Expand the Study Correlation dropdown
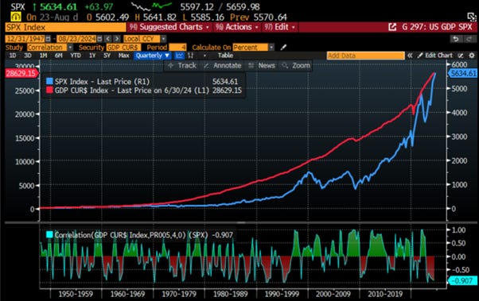 pyautogui.click(x=70, y=48)
